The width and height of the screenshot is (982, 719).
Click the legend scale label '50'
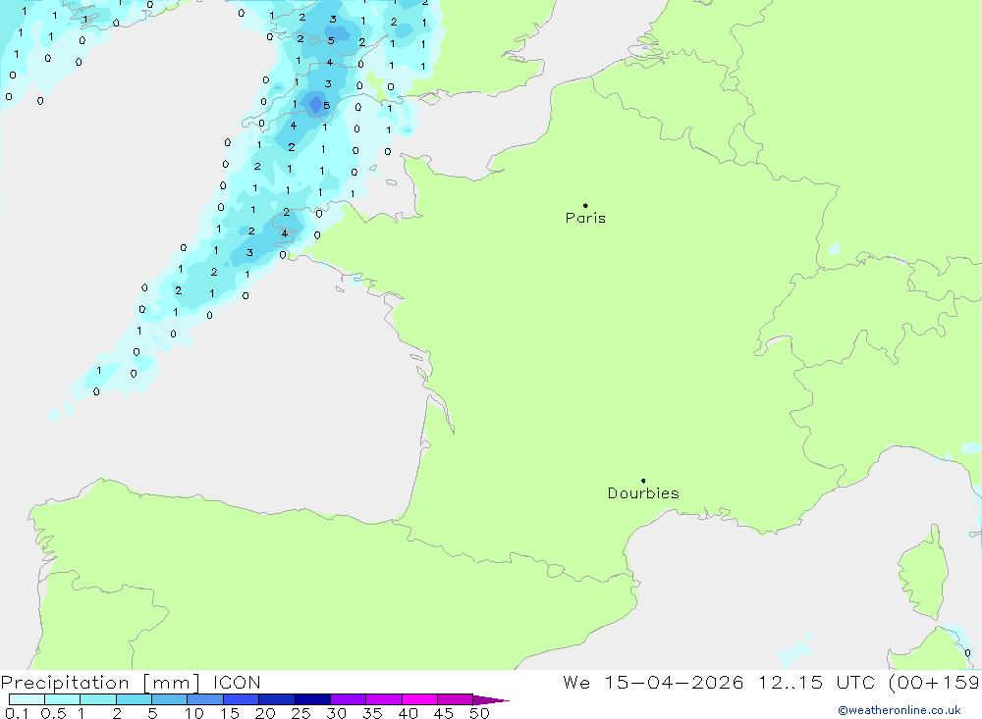pos(479,713)
